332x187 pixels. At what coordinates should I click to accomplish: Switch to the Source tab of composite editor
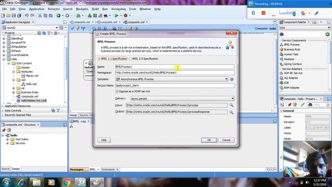[84, 115]
